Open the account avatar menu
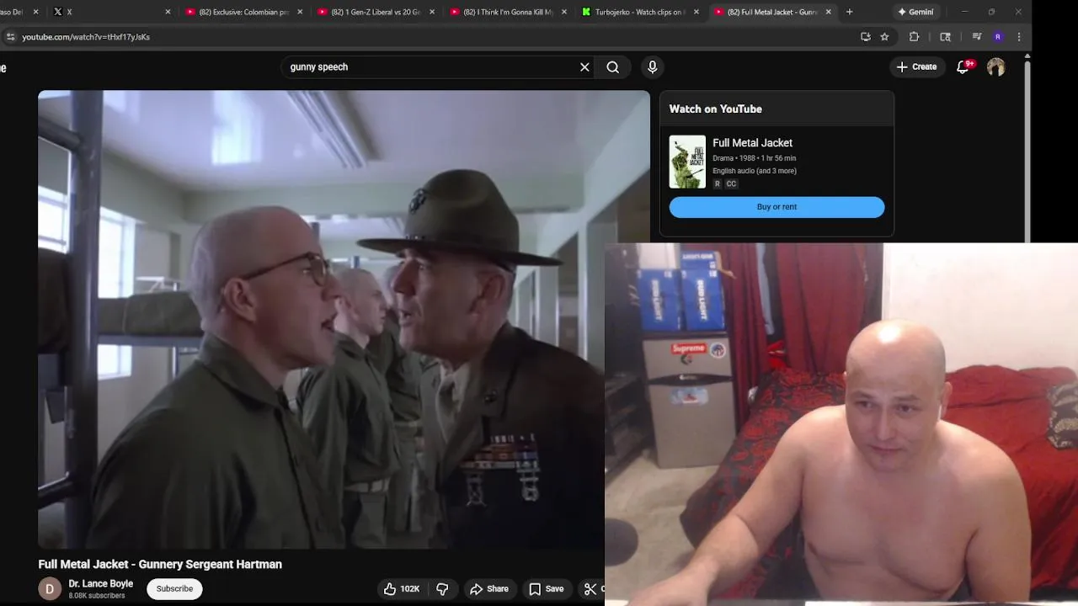This screenshot has height=606, width=1078. tap(996, 67)
